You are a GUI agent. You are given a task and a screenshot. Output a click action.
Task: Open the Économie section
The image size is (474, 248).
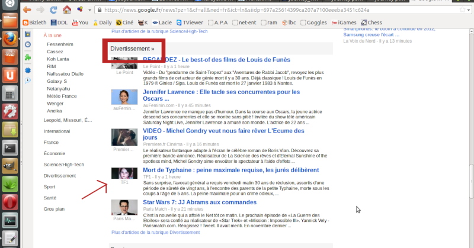pyautogui.click(x=54, y=153)
